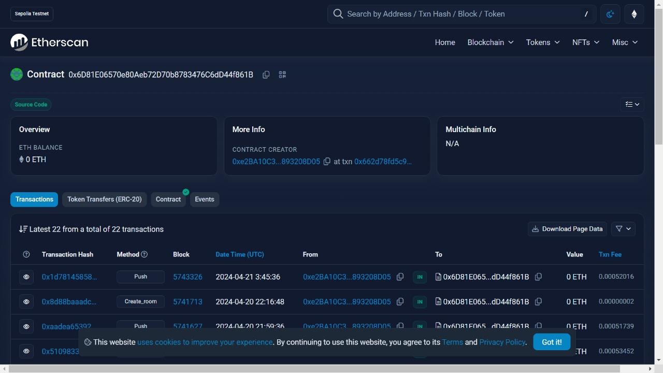Click the Create_room method badge

[140, 302]
